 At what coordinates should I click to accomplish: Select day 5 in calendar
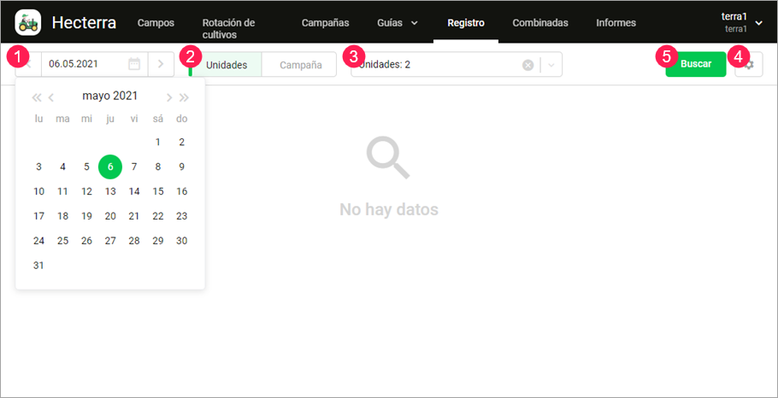click(x=86, y=167)
